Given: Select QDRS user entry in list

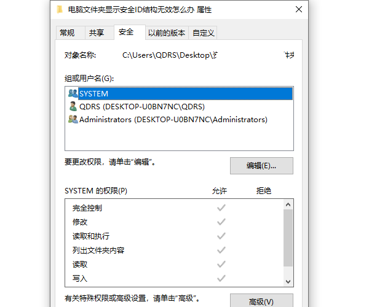Looking at the screenshot, I should click(141, 106).
